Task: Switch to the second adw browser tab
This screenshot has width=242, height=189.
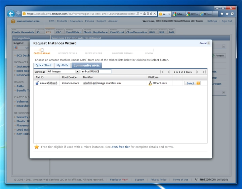Action: (192, 14)
